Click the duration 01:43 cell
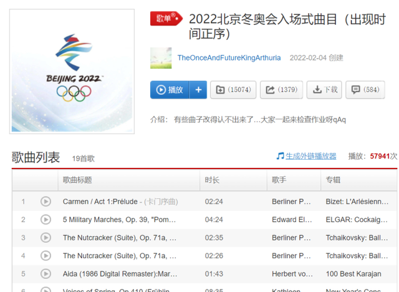Viewport: 399px width, 292px height. point(214,274)
